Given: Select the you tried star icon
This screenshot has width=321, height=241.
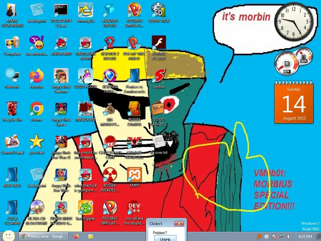Looking at the screenshot, I should point(36,145).
